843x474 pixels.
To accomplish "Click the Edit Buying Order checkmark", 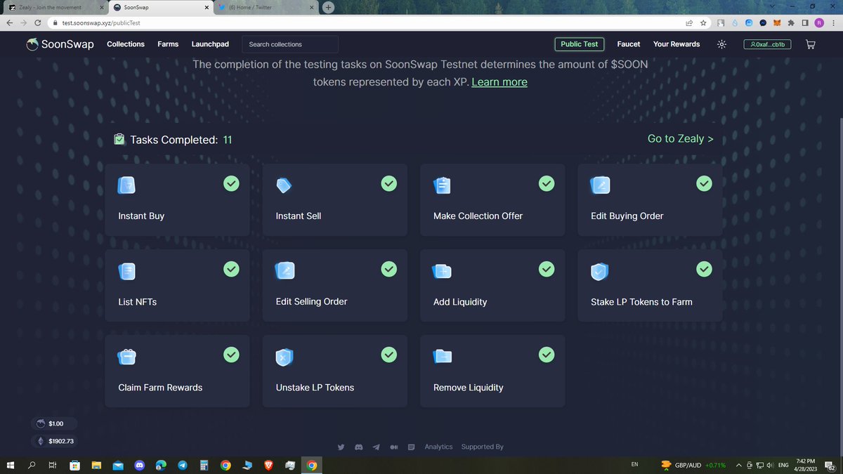I will tap(703, 183).
